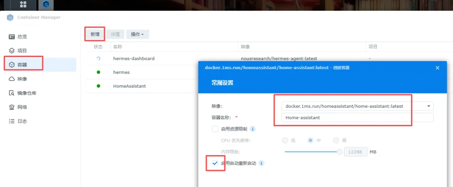Click the 新增 button

[95, 34]
